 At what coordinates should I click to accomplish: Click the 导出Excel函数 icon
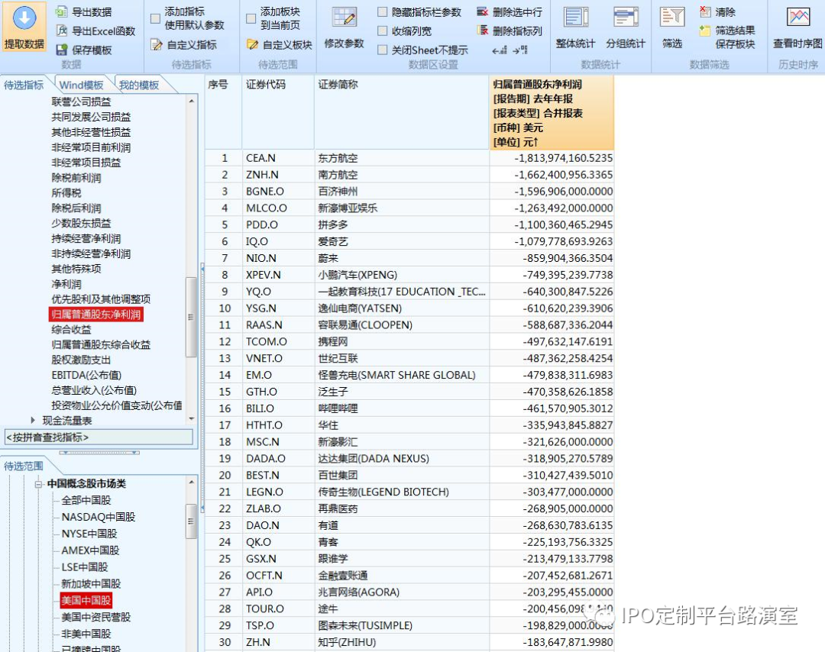pos(62,31)
